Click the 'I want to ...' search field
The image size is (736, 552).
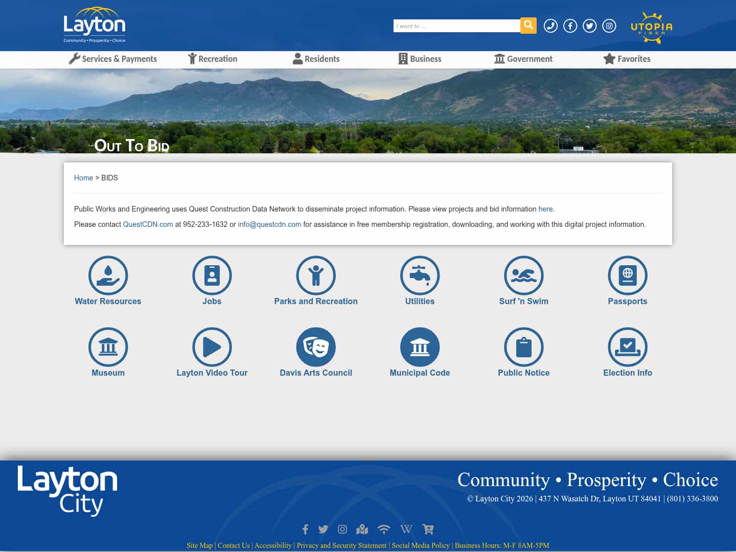pyautogui.click(x=457, y=26)
